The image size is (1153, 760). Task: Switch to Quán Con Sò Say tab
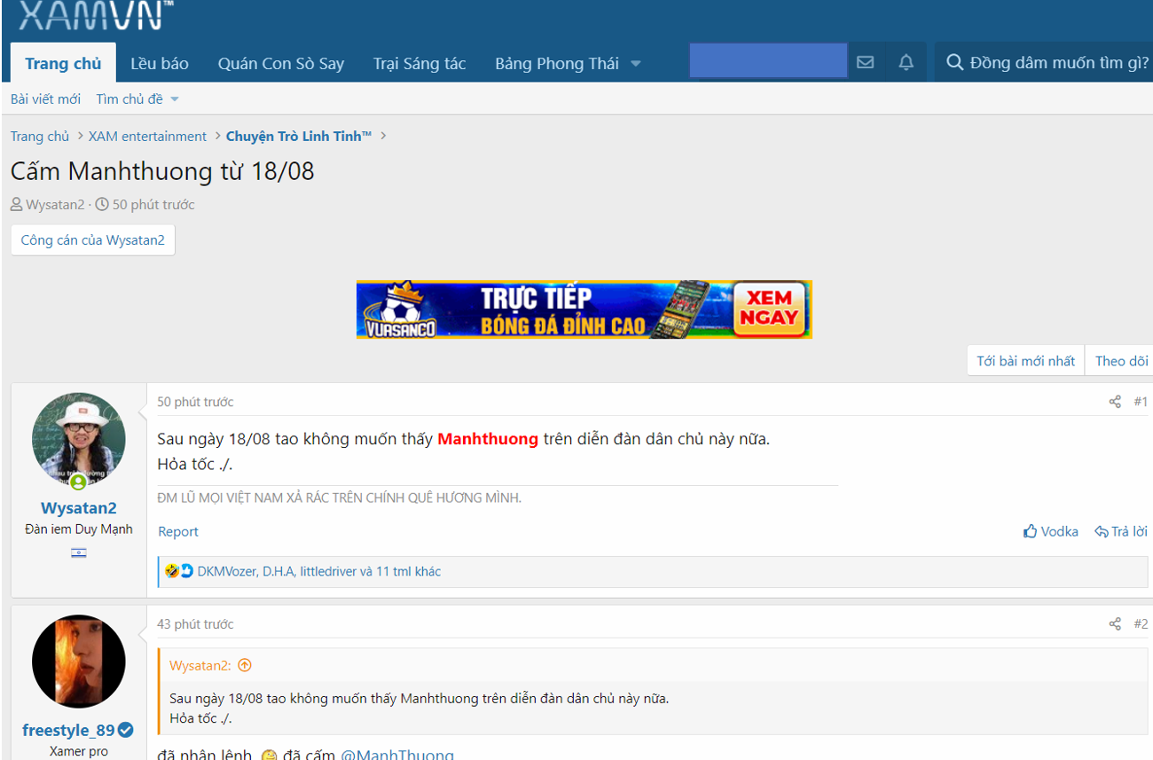[281, 64]
